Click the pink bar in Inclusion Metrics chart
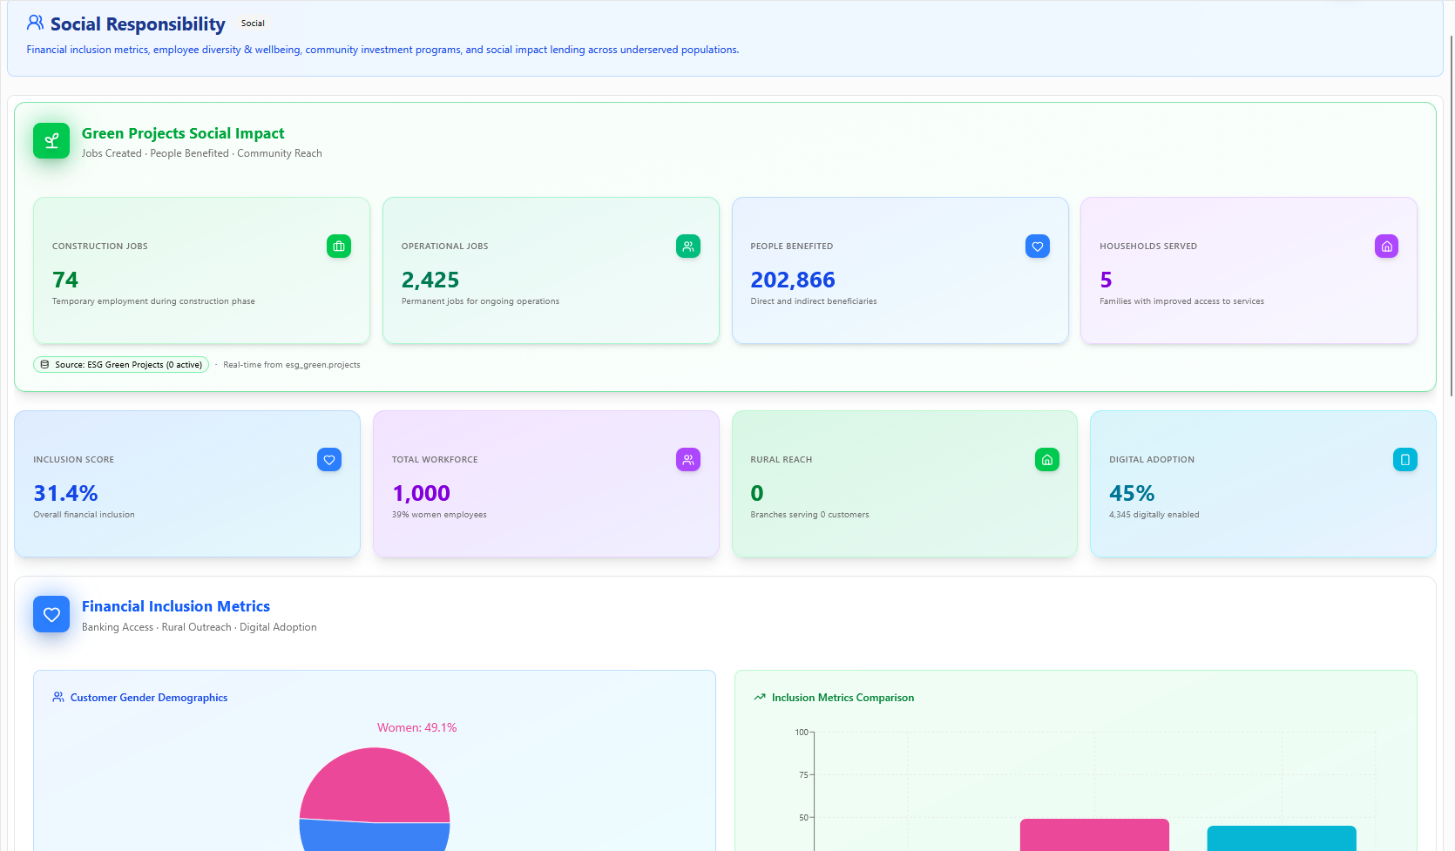 (1094, 834)
